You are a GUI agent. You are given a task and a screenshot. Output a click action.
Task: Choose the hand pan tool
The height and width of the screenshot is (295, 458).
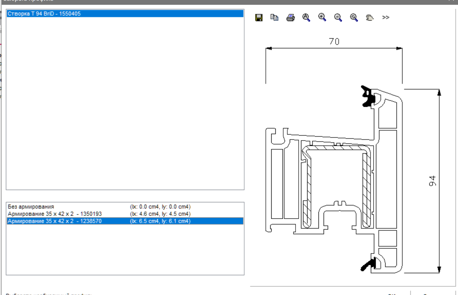coord(370,17)
